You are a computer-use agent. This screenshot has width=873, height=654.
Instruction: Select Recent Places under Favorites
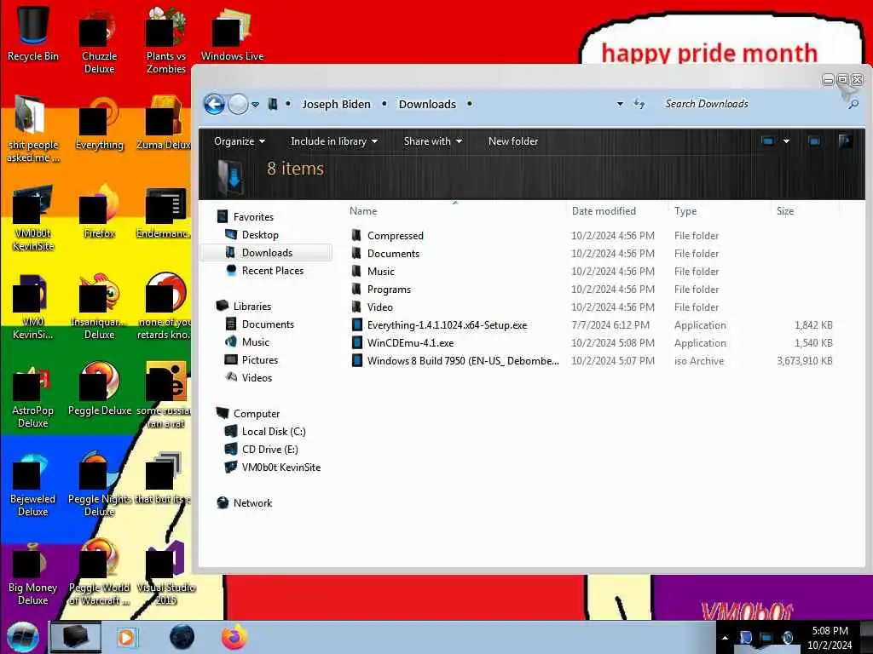[272, 270]
